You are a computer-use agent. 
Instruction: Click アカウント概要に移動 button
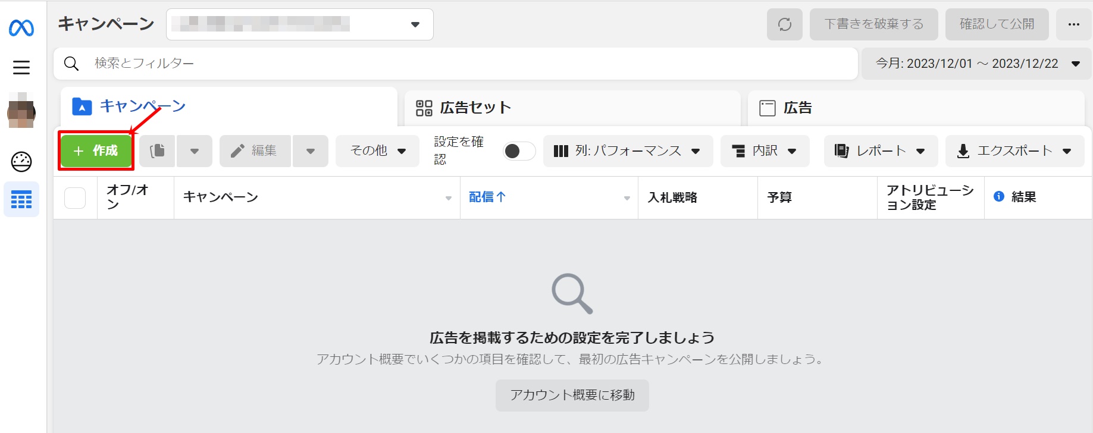[x=572, y=396]
